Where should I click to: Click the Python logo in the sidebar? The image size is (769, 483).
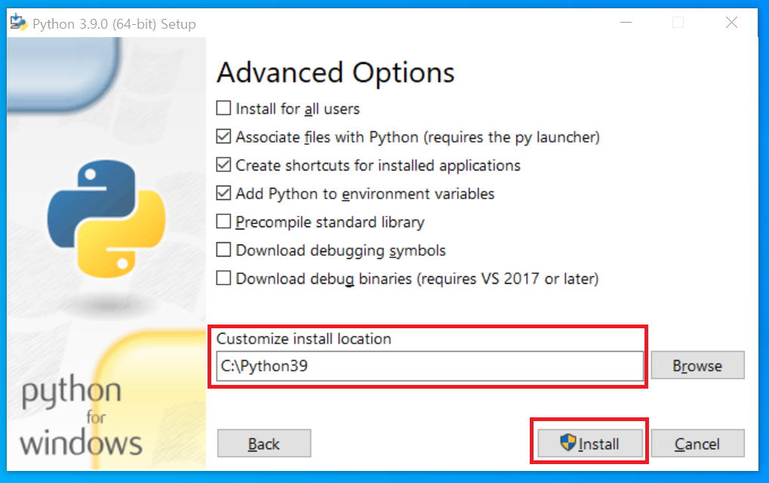point(106,219)
